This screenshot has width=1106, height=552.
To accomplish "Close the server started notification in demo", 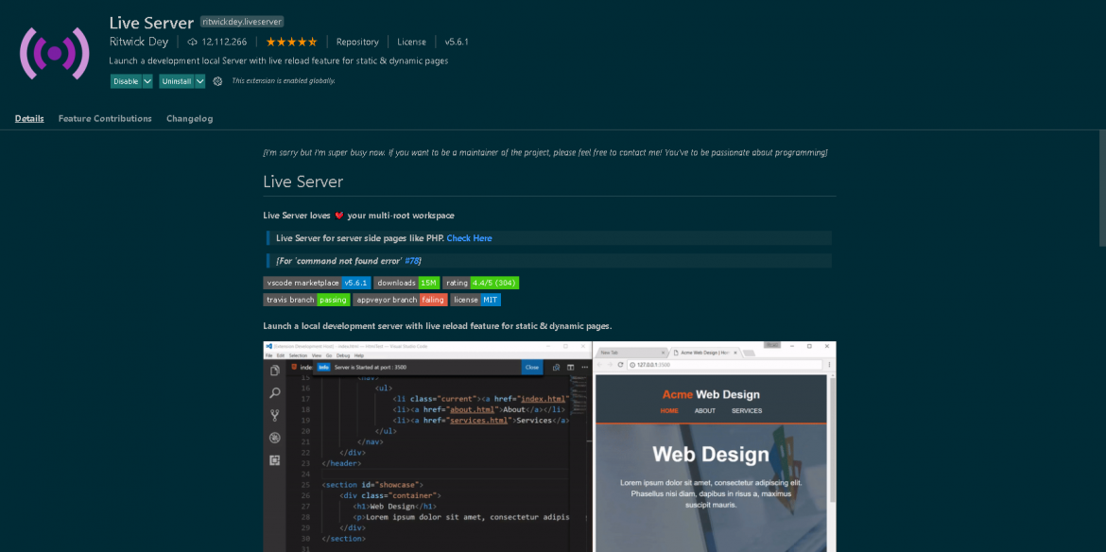I will point(532,368).
